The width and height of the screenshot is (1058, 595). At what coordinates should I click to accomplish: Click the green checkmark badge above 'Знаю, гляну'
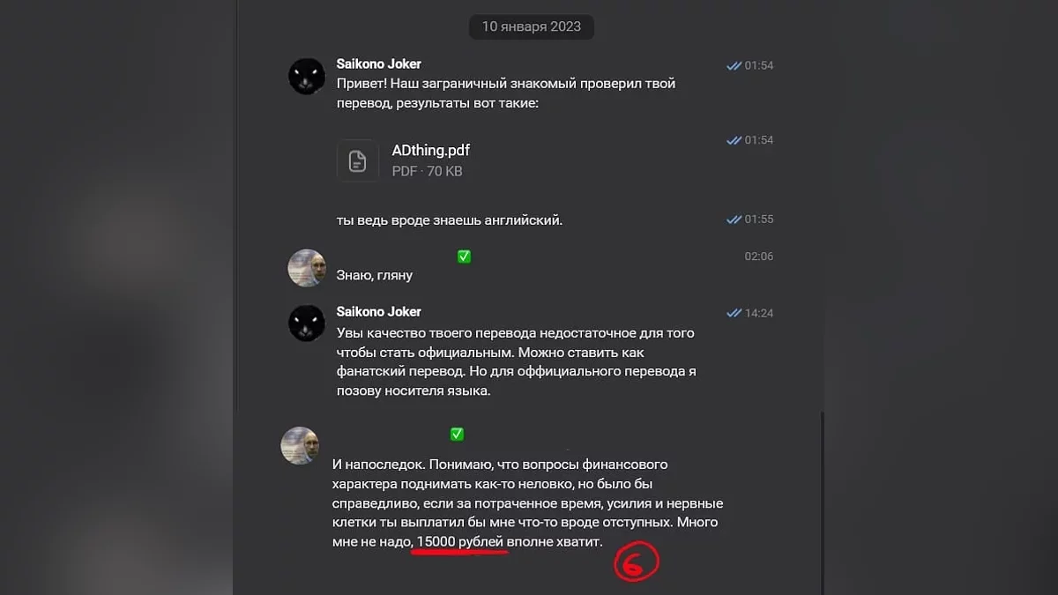[464, 257]
